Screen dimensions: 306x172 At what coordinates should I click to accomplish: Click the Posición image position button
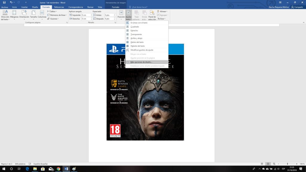(121, 14)
